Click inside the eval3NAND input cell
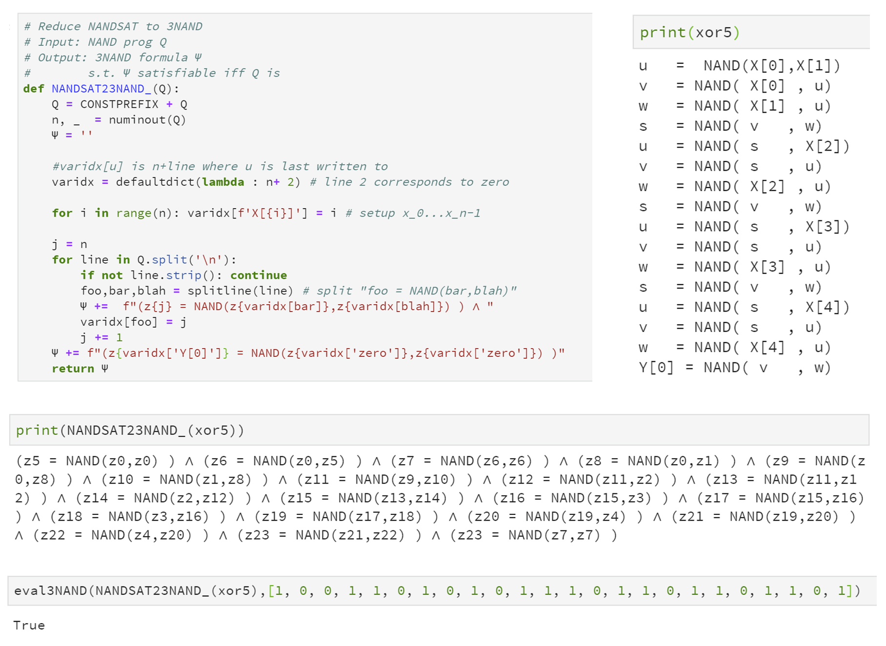The image size is (886, 646). (x=442, y=591)
